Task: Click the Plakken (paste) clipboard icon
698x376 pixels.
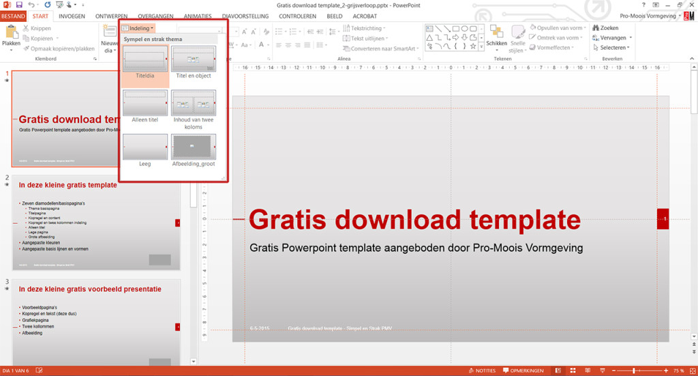Action: (x=12, y=32)
